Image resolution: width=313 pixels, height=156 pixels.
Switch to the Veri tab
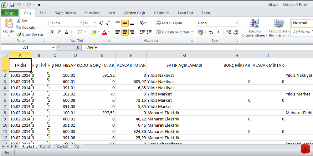click(x=112, y=13)
